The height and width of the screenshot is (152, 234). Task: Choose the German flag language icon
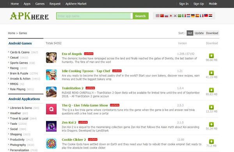[193, 16]
